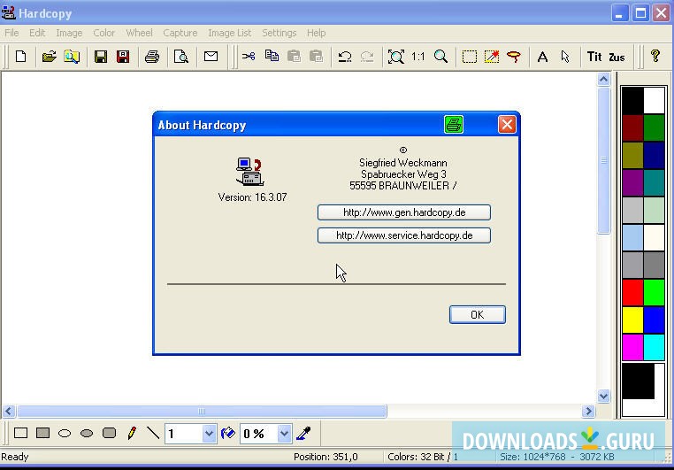Select the dashed rectangle selection tool

click(x=470, y=57)
